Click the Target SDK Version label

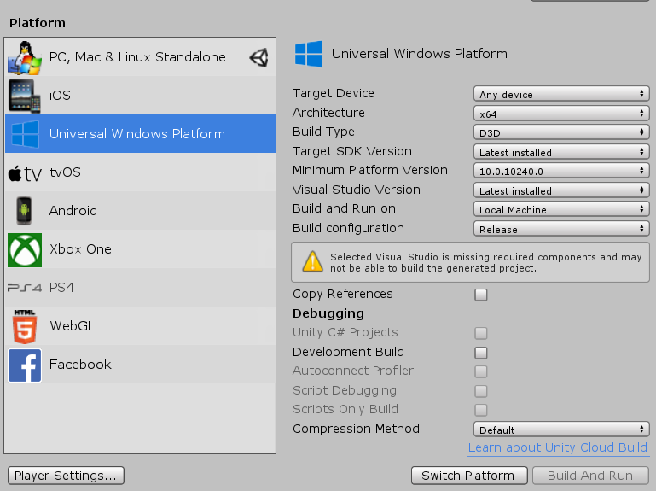click(352, 151)
